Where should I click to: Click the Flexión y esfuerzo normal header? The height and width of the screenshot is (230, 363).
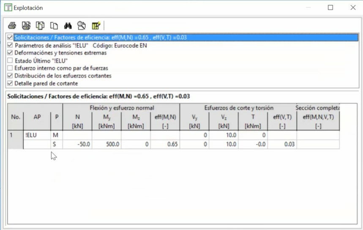click(121, 108)
